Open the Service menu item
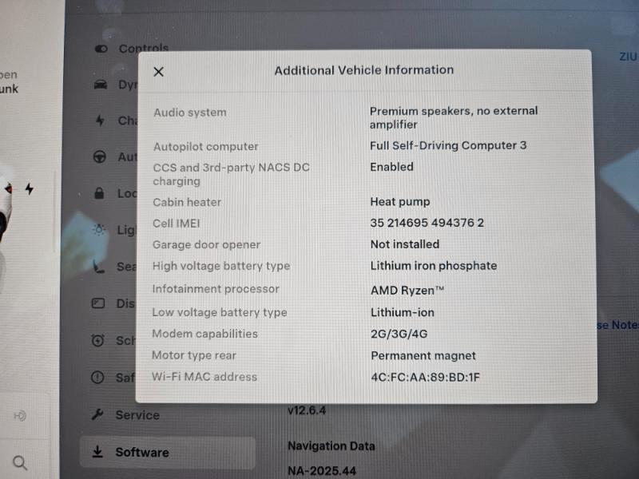The image size is (639, 479). [137, 415]
